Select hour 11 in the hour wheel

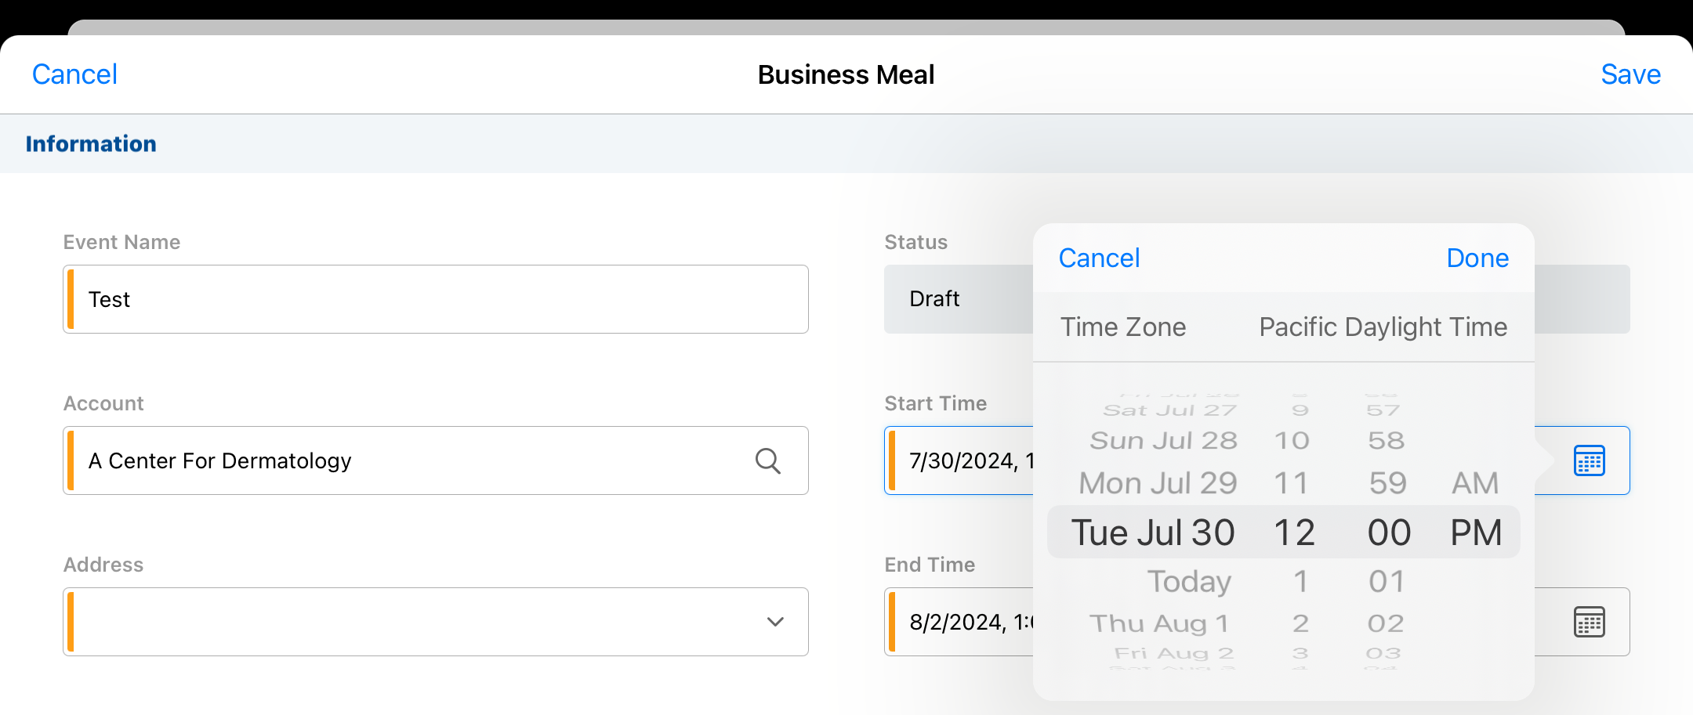[1292, 483]
